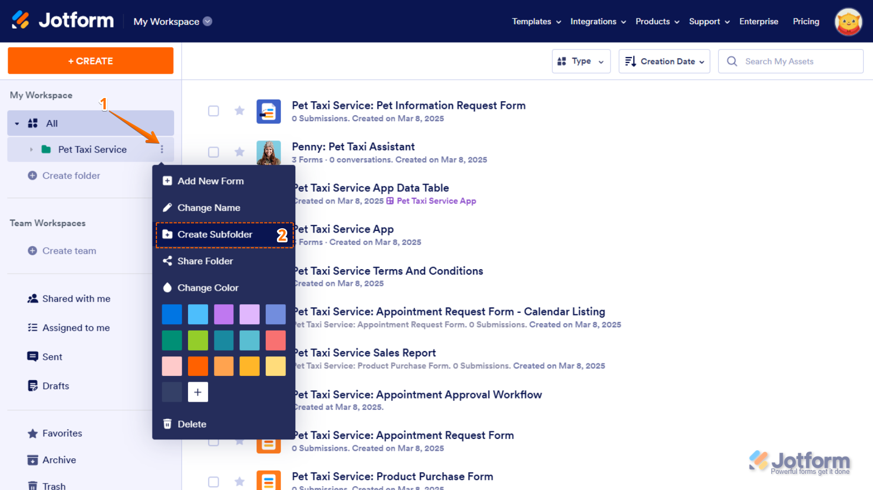Expand the Support menu
The image size is (873, 490).
click(x=709, y=22)
